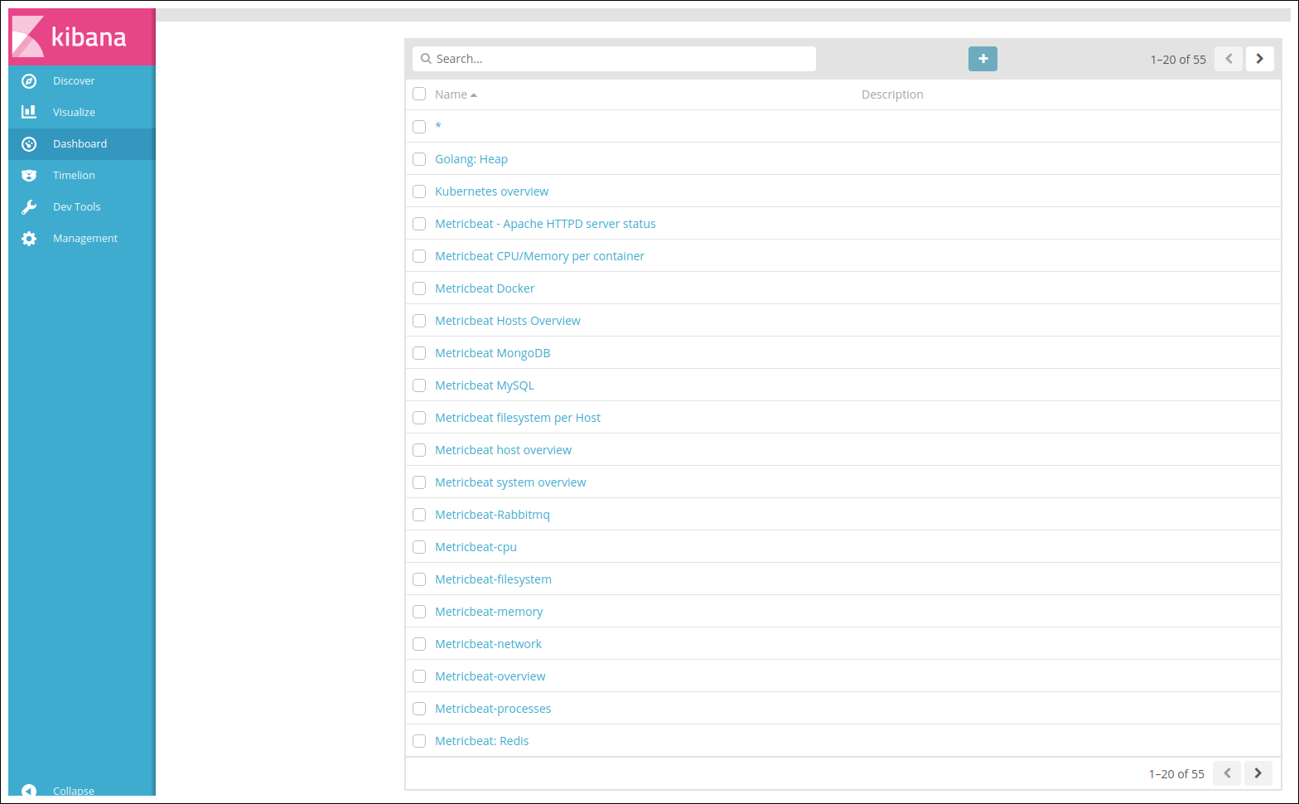Open the Discover menu item
1299x804 pixels.
point(74,80)
